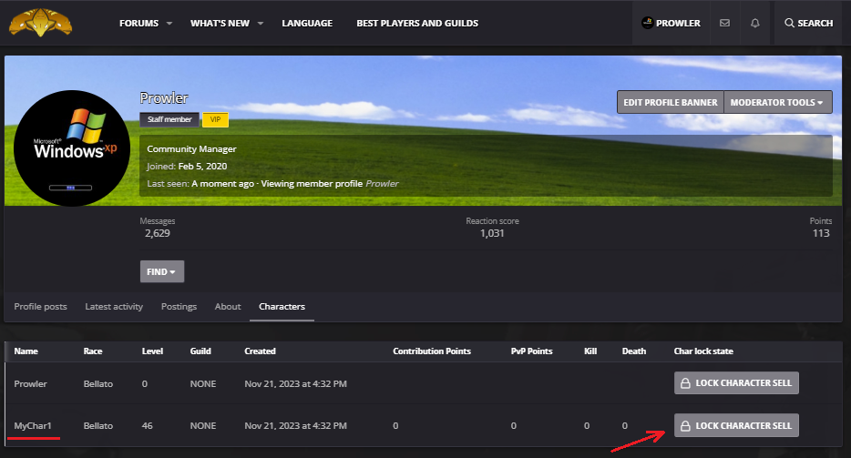Click guild NONE in the MyChar1 row
This screenshot has width=851, height=458.
coord(203,426)
